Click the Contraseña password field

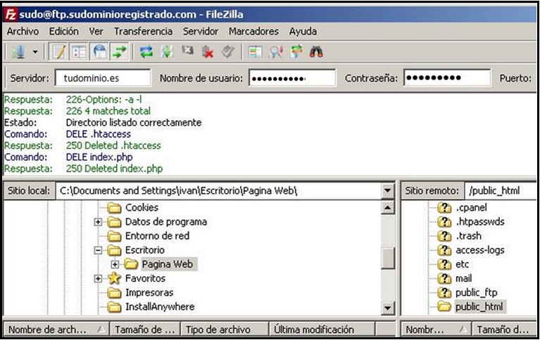tap(447, 78)
